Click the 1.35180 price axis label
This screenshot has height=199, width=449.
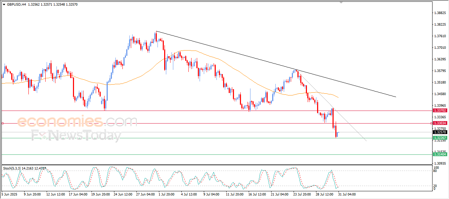(440, 82)
